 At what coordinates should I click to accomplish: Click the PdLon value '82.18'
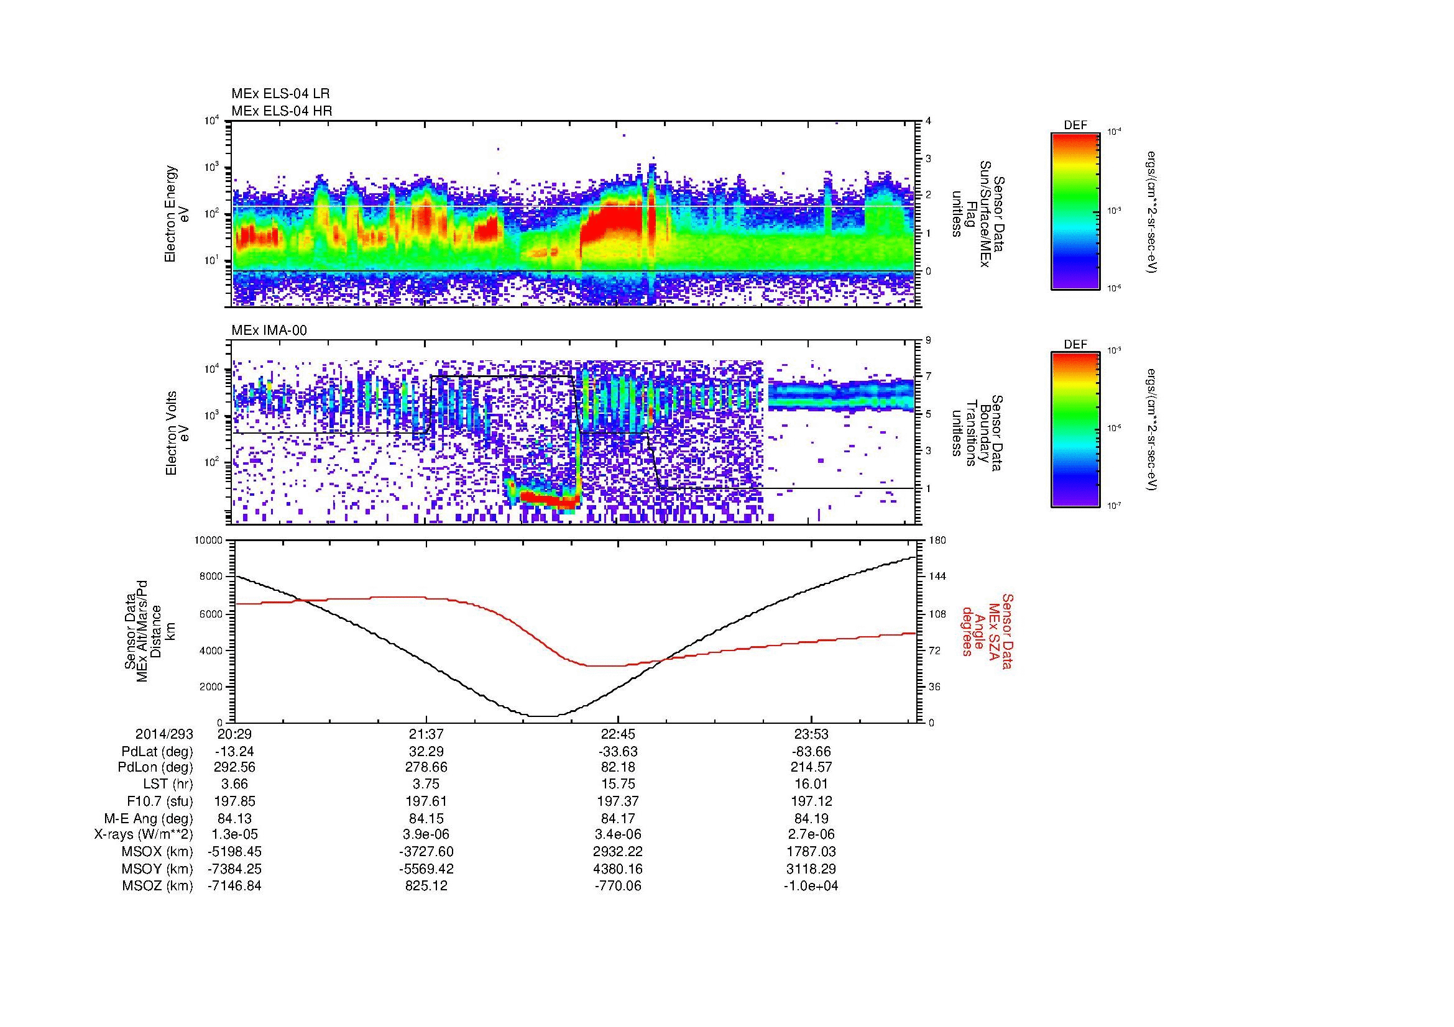coord(618,767)
